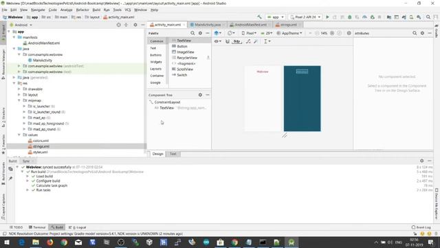Toggle the TODO tool window
Image resolution: width=440 pixels, height=248 pixels.
(x=16, y=227)
